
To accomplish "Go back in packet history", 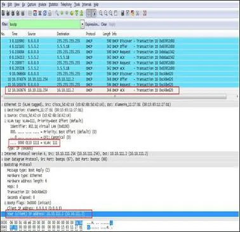I will pos(62,13).
